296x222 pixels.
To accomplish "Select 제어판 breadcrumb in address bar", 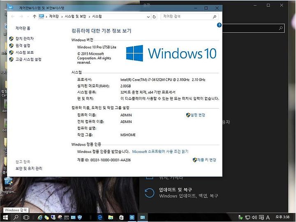I will (54, 16).
